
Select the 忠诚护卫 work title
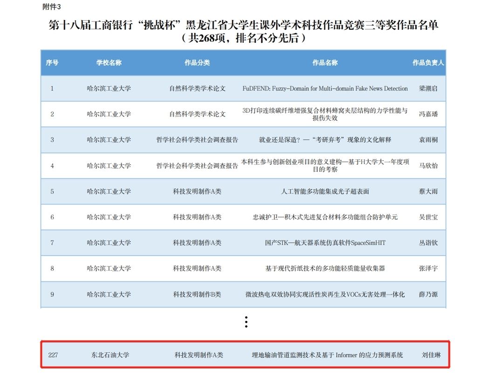pos(325,217)
